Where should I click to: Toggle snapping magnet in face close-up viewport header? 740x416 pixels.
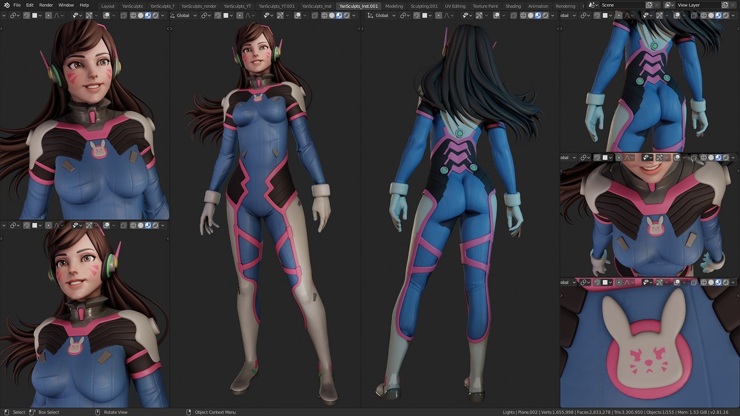(26, 16)
